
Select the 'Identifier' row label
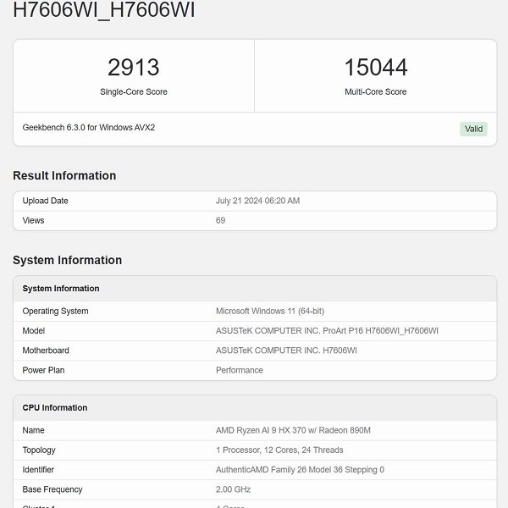coord(38,470)
